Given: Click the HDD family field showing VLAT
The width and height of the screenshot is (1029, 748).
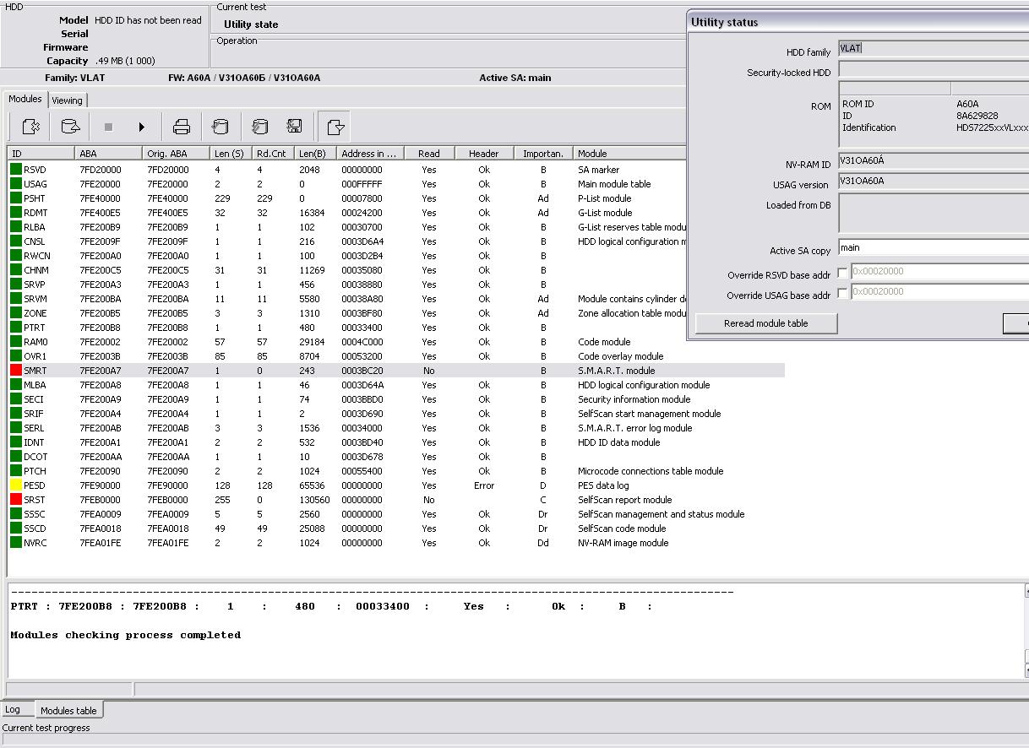Looking at the screenshot, I should coord(934,49).
